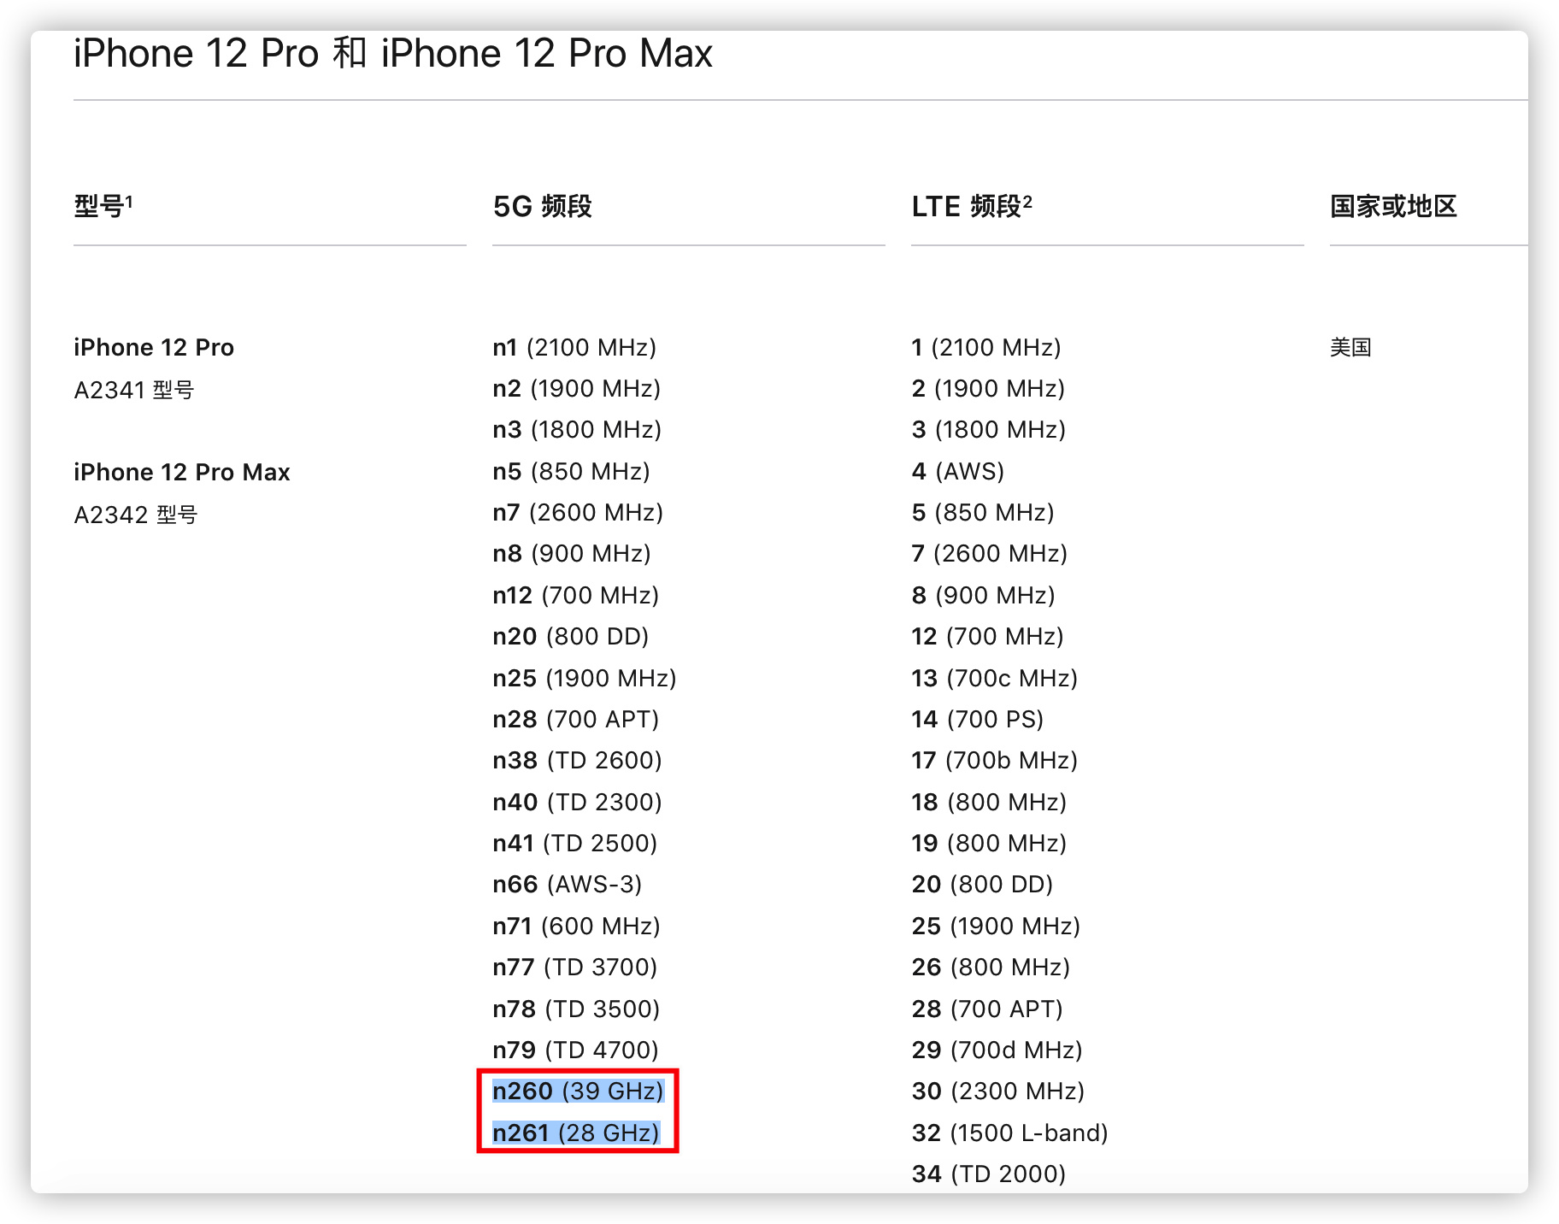Click LTE band 5 (850 MHz)
Image resolution: width=1559 pixels, height=1224 pixels.
(983, 512)
